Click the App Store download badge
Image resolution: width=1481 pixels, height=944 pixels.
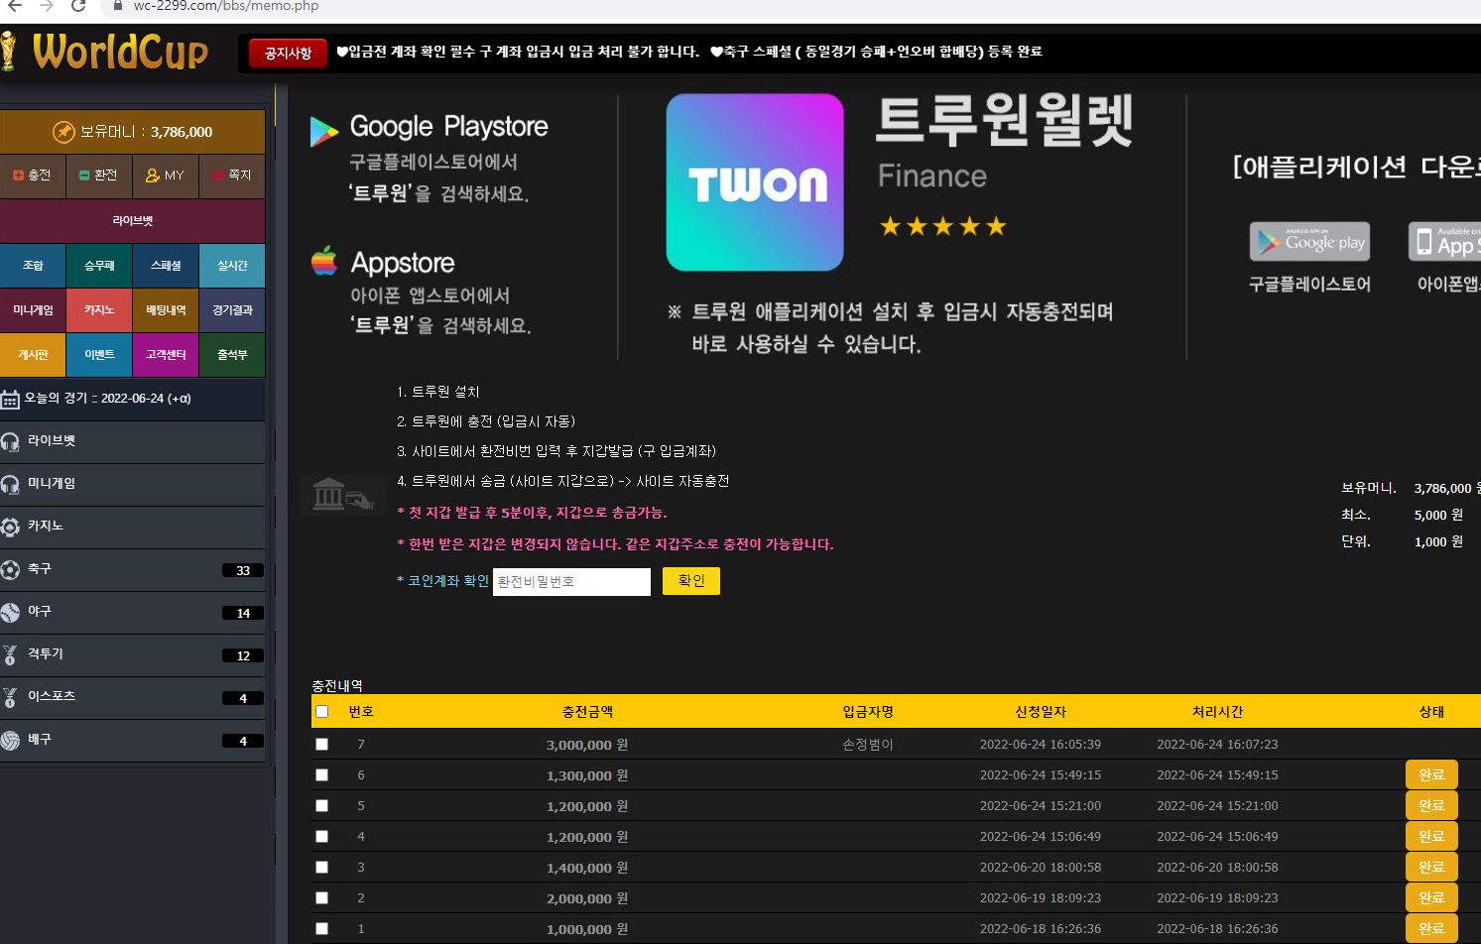1444,242
